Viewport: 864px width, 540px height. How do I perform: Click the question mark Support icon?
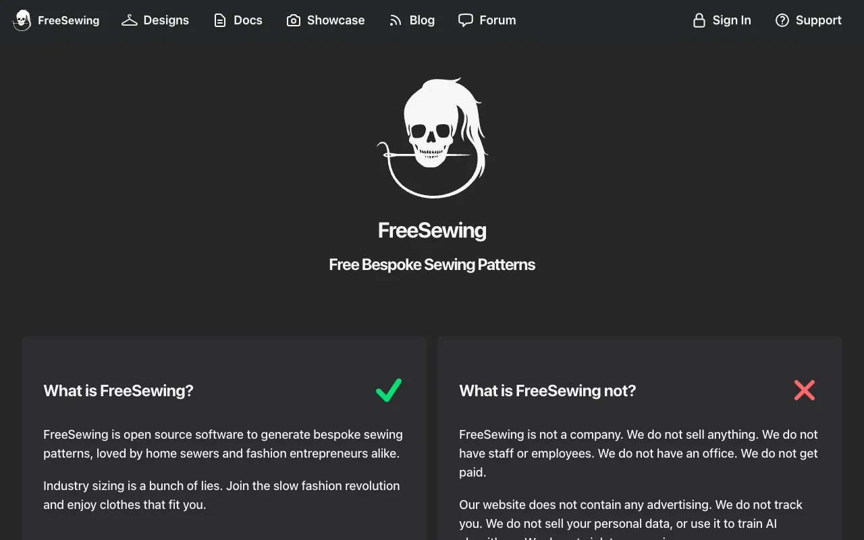[782, 20]
